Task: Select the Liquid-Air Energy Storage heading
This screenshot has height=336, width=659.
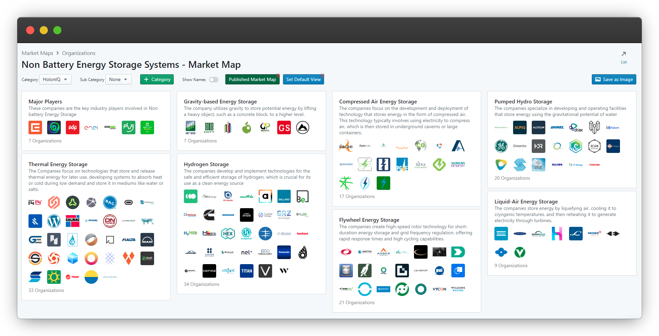Action: (526, 202)
